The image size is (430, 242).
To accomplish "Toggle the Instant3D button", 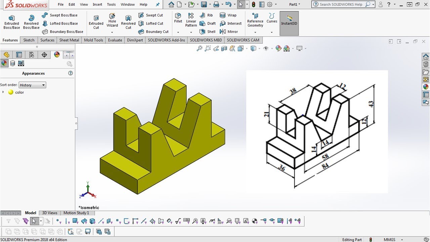I will coord(289,24).
